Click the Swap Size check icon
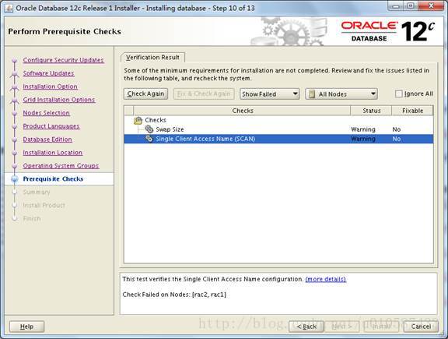 (149, 129)
